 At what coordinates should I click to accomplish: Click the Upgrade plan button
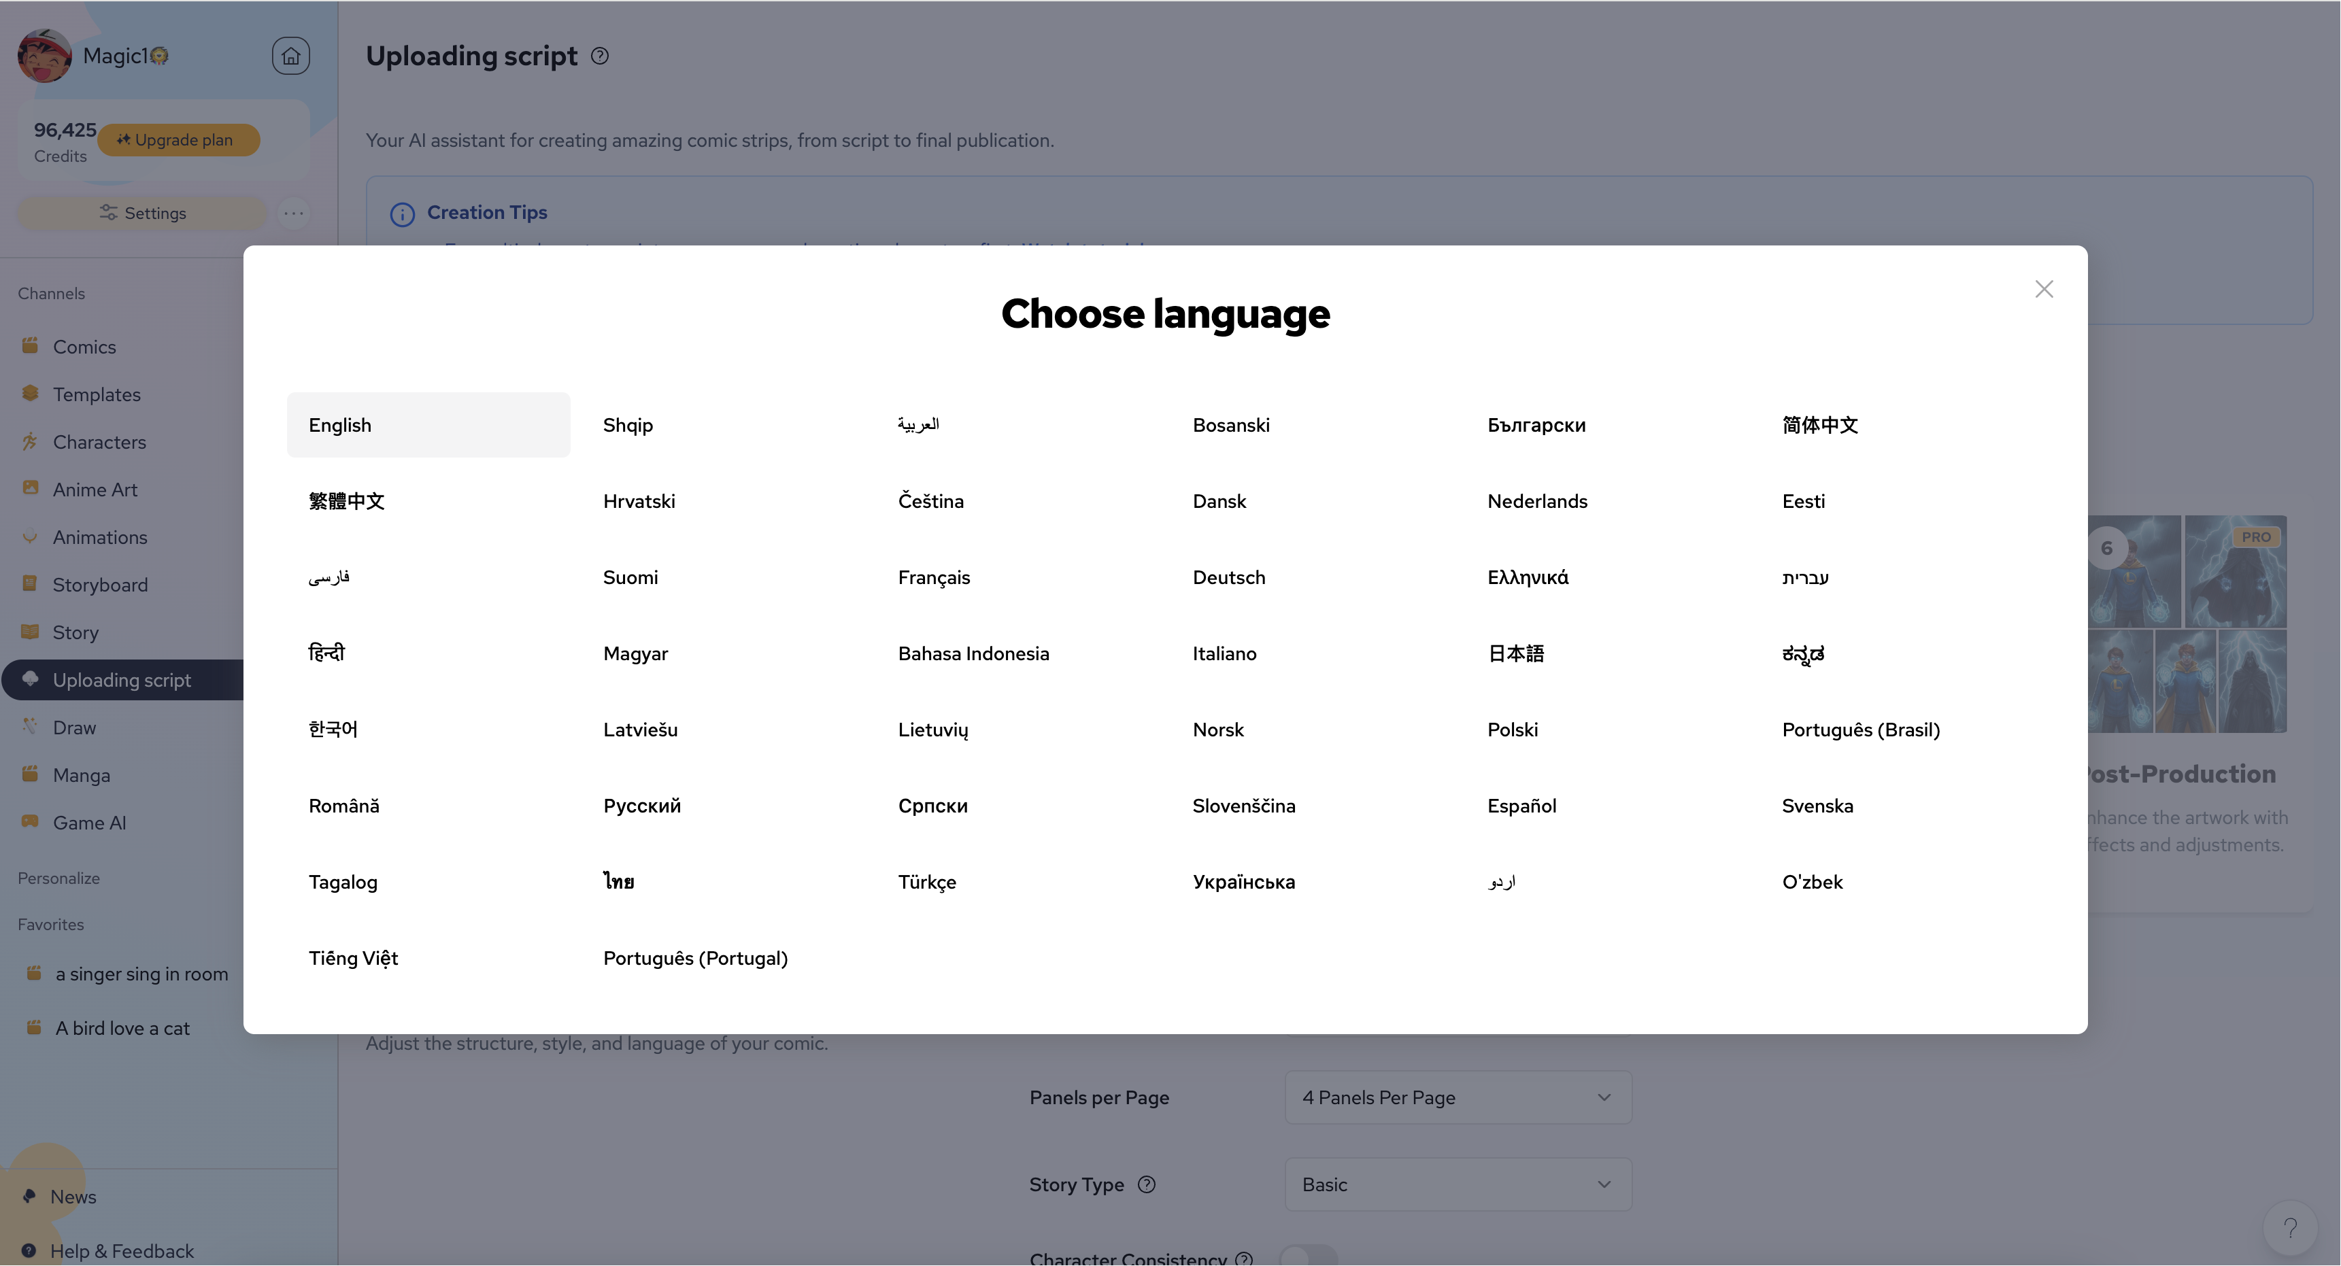178,140
